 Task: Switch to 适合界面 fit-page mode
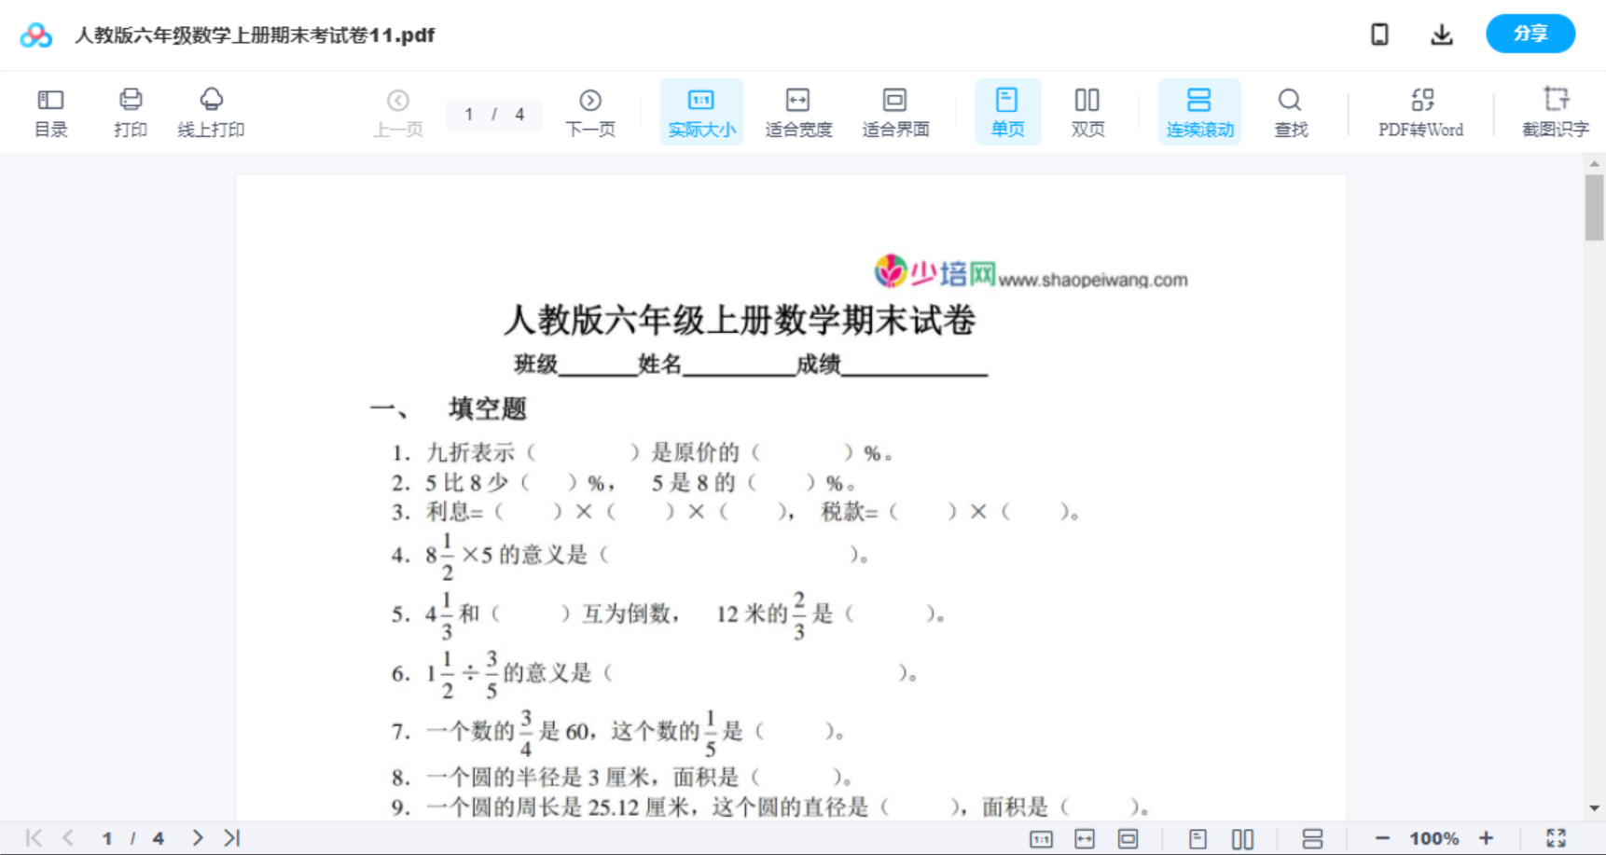point(895,111)
